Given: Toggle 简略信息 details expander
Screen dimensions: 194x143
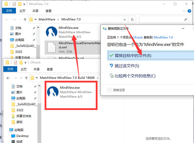Looking at the screenshot, I should click(116, 90).
